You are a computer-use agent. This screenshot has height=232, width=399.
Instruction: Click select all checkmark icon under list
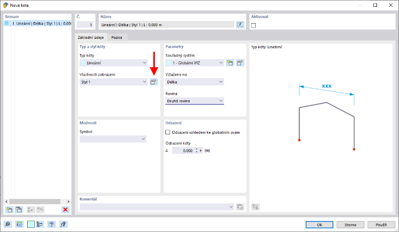click(x=30, y=209)
